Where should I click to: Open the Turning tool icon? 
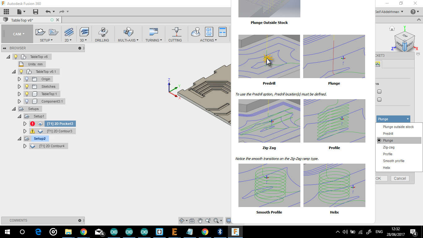click(154, 32)
